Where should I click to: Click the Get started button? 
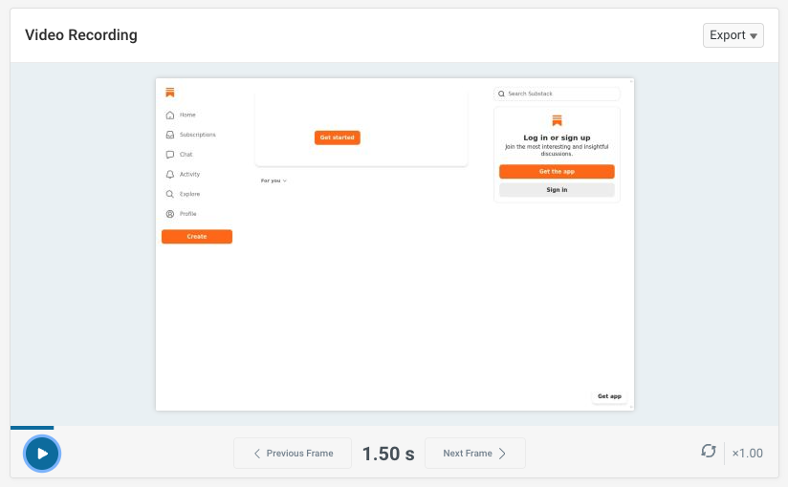tap(338, 138)
